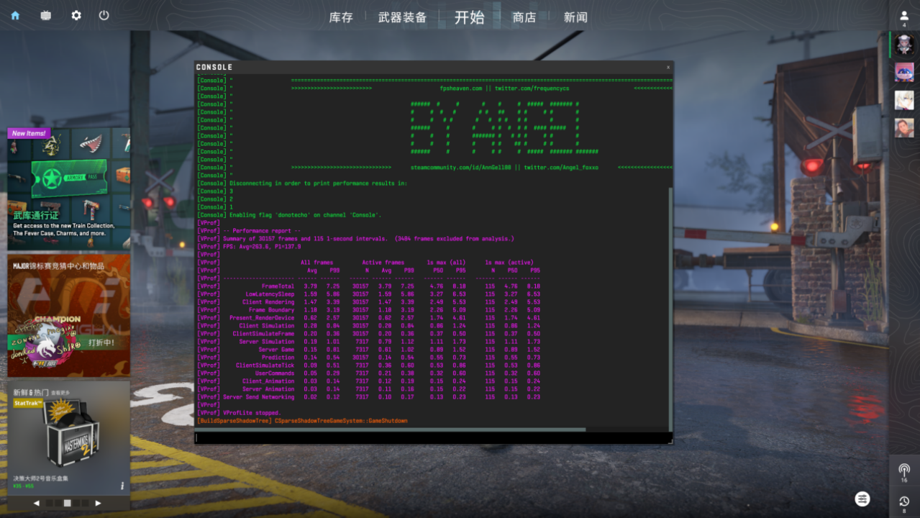This screenshot has height=518, width=920.
Task: Open the watch TV icon
Action: (x=46, y=15)
